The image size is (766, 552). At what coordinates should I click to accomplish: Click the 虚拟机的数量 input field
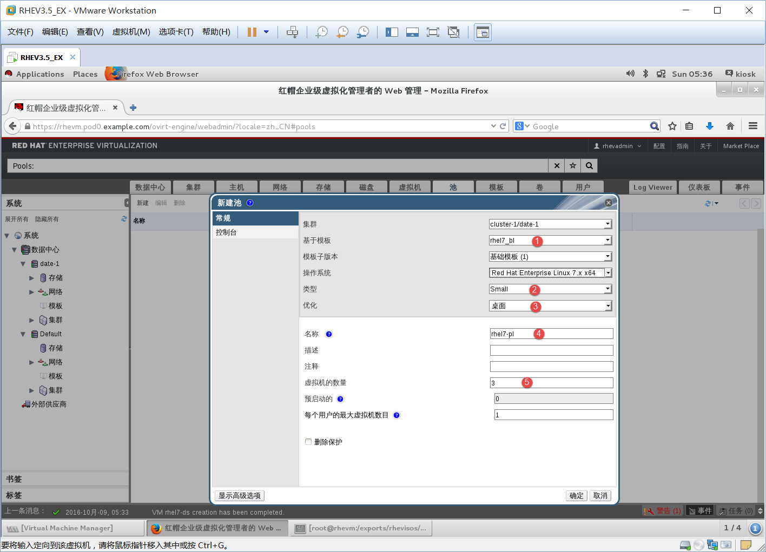tap(551, 383)
